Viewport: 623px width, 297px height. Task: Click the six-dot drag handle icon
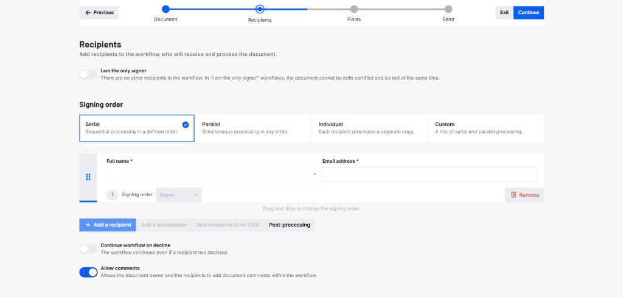[x=88, y=177]
